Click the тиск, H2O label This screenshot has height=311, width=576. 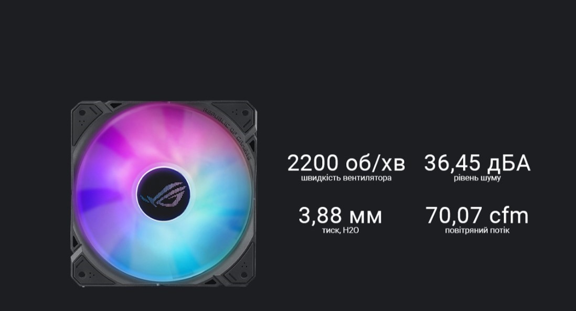pos(340,231)
